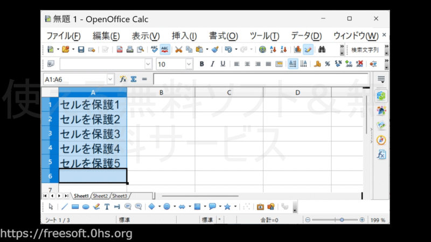Image resolution: width=431 pixels, height=242 pixels.
Task: Click the formula input line
Action: [x=259, y=79]
